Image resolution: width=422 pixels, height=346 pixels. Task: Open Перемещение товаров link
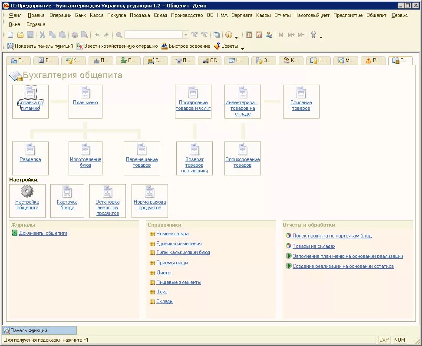pos(142,162)
